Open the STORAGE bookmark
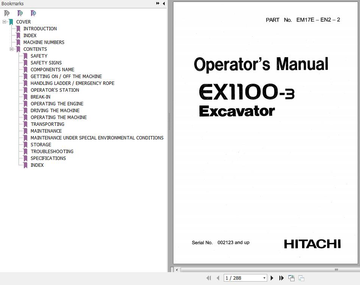360x285 pixels. coord(41,144)
